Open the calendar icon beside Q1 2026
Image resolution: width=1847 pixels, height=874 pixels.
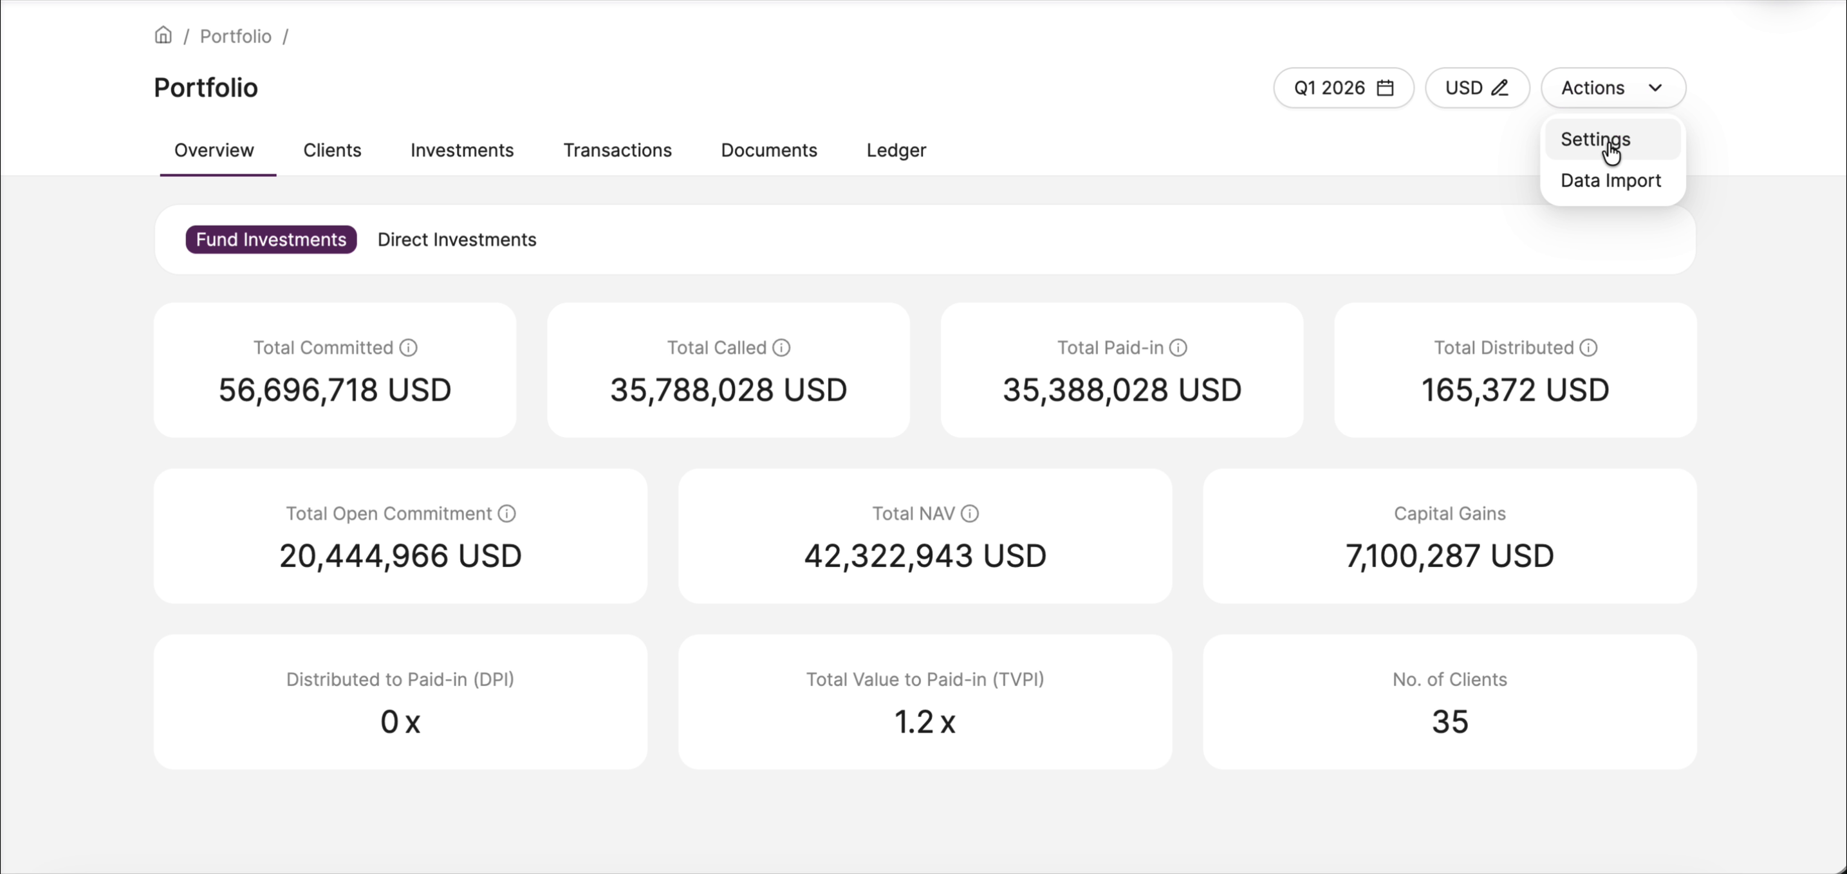(1385, 88)
